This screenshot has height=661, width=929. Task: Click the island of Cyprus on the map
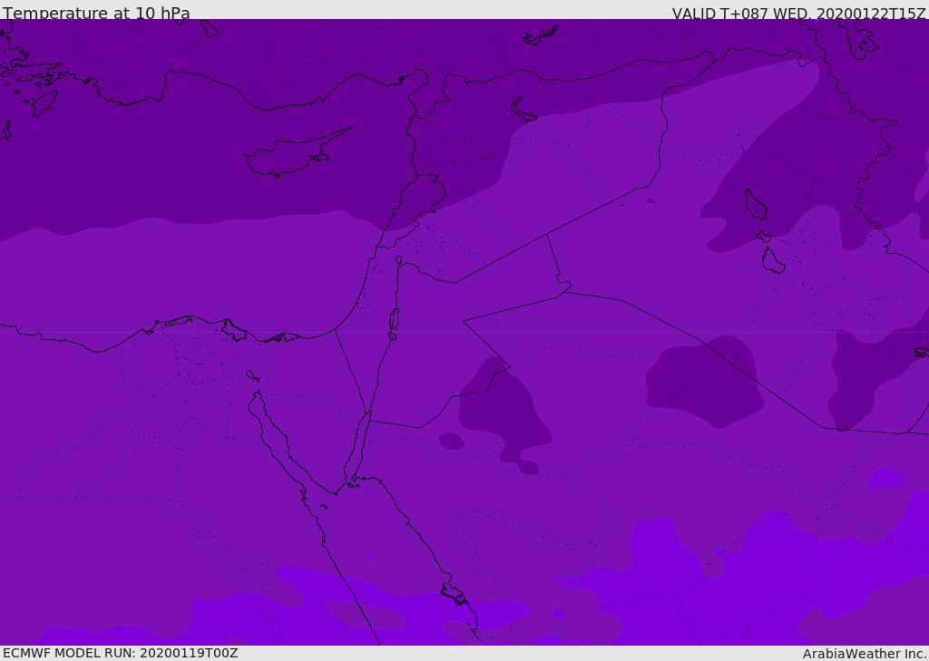pos(297,153)
